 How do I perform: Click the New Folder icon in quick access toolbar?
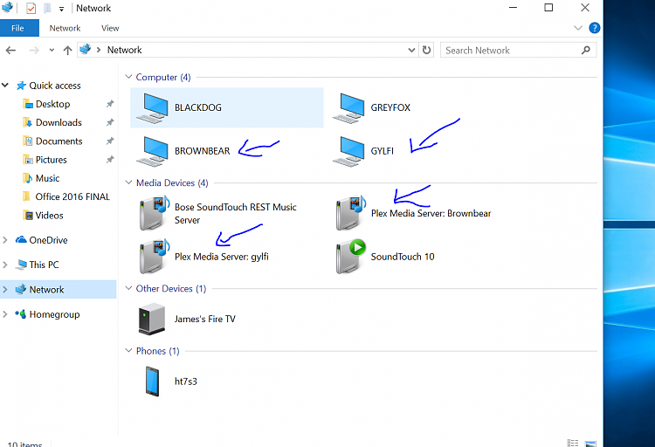47,8
